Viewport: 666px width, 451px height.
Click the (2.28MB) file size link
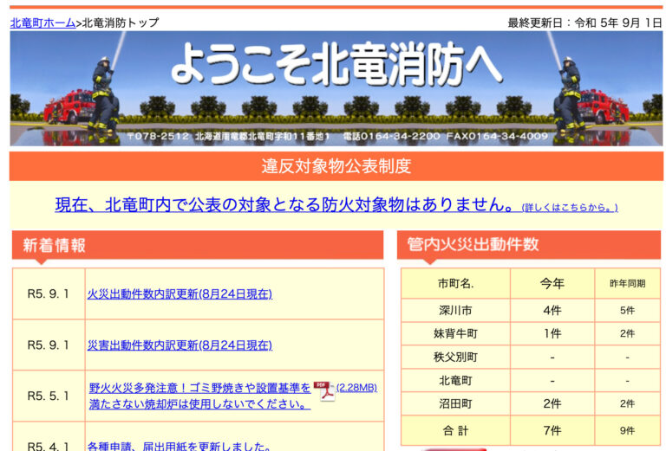click(356, 388)
